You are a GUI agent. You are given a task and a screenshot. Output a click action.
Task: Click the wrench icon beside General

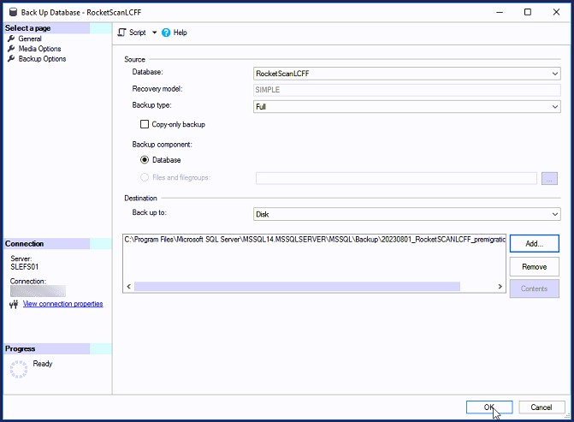tap(11, 39)
